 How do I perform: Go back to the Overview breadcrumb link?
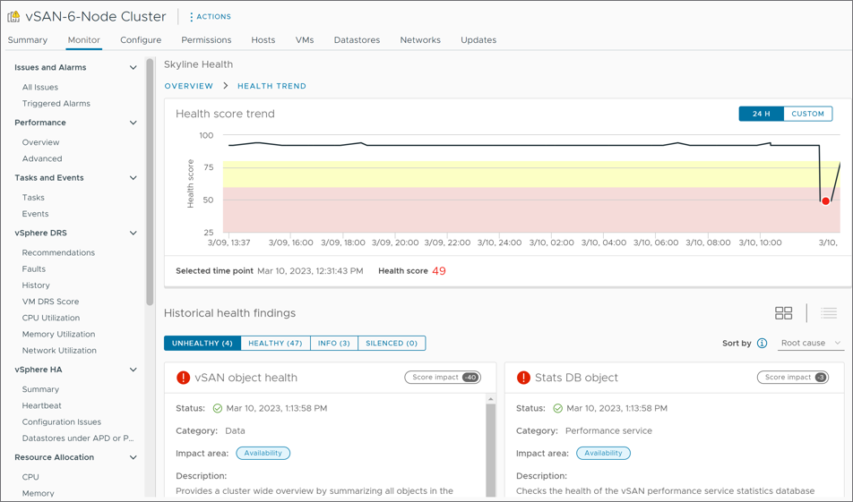[x=188, y=86]
